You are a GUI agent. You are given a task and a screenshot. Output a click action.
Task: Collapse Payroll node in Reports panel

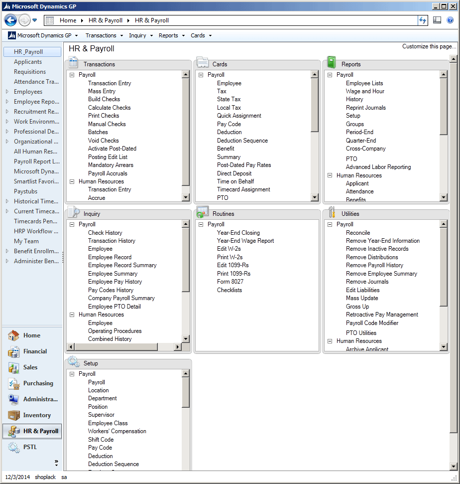pos(330,75)
